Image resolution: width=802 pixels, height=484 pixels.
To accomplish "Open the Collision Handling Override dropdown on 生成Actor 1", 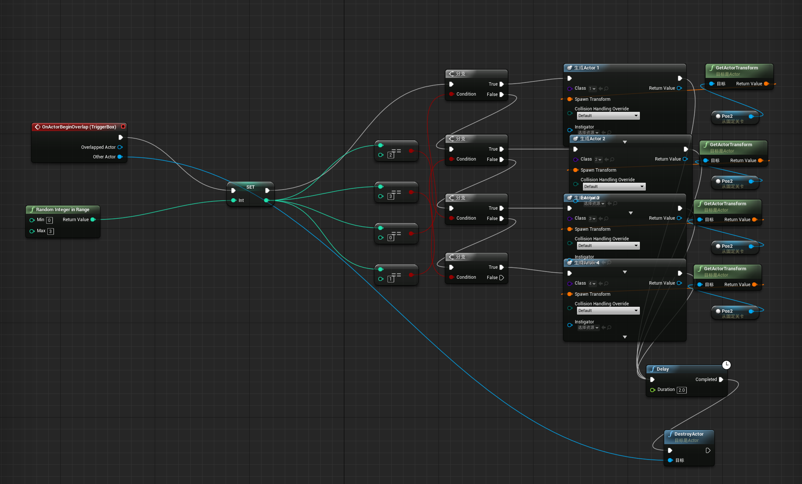I will pos(608,116).
